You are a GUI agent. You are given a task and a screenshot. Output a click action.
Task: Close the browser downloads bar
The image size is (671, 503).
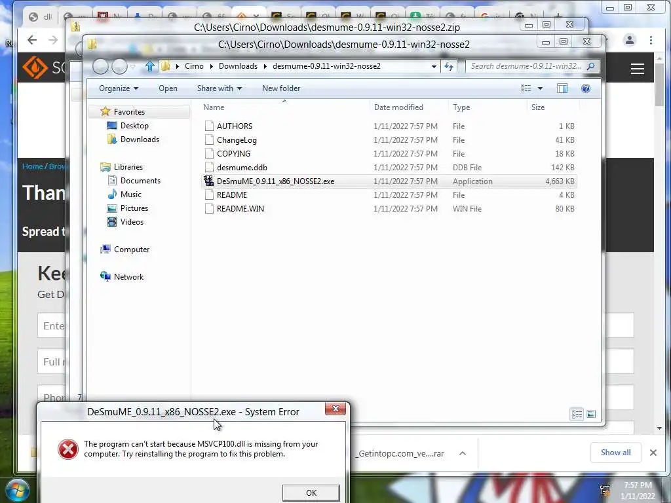(653, 453)
